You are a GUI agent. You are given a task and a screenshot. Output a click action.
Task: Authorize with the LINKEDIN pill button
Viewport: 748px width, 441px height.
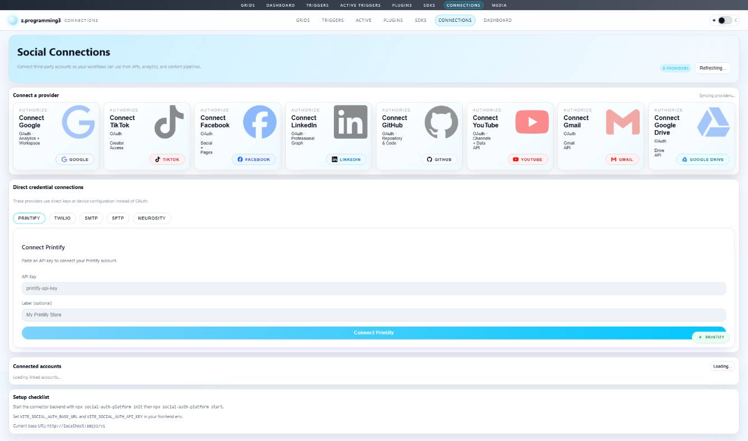346,159
